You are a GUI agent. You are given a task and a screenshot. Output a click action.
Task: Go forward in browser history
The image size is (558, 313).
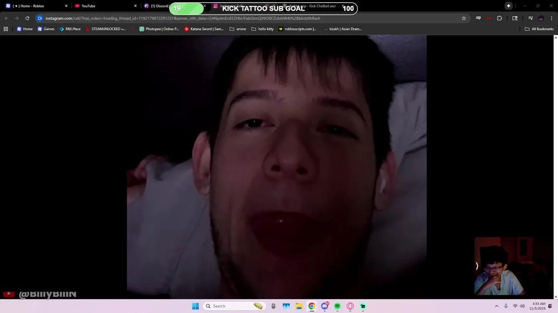coord(17,18)
